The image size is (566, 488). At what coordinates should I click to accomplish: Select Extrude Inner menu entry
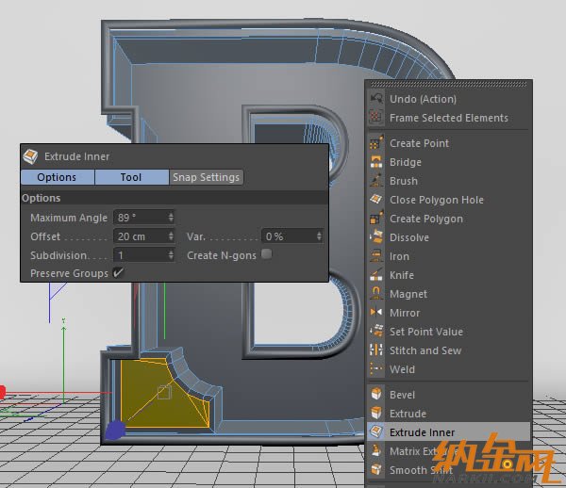click(x=449, y=432)
